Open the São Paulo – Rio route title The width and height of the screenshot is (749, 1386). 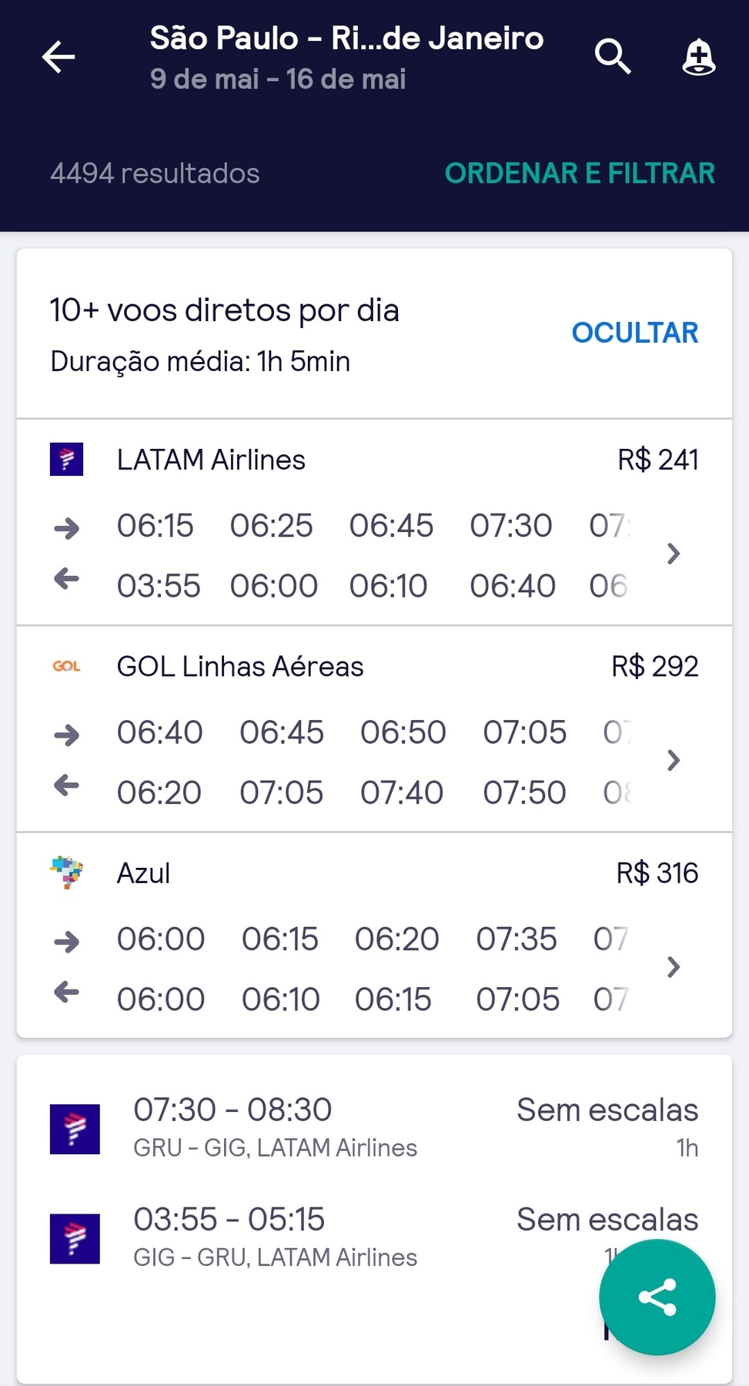point(346,38)
